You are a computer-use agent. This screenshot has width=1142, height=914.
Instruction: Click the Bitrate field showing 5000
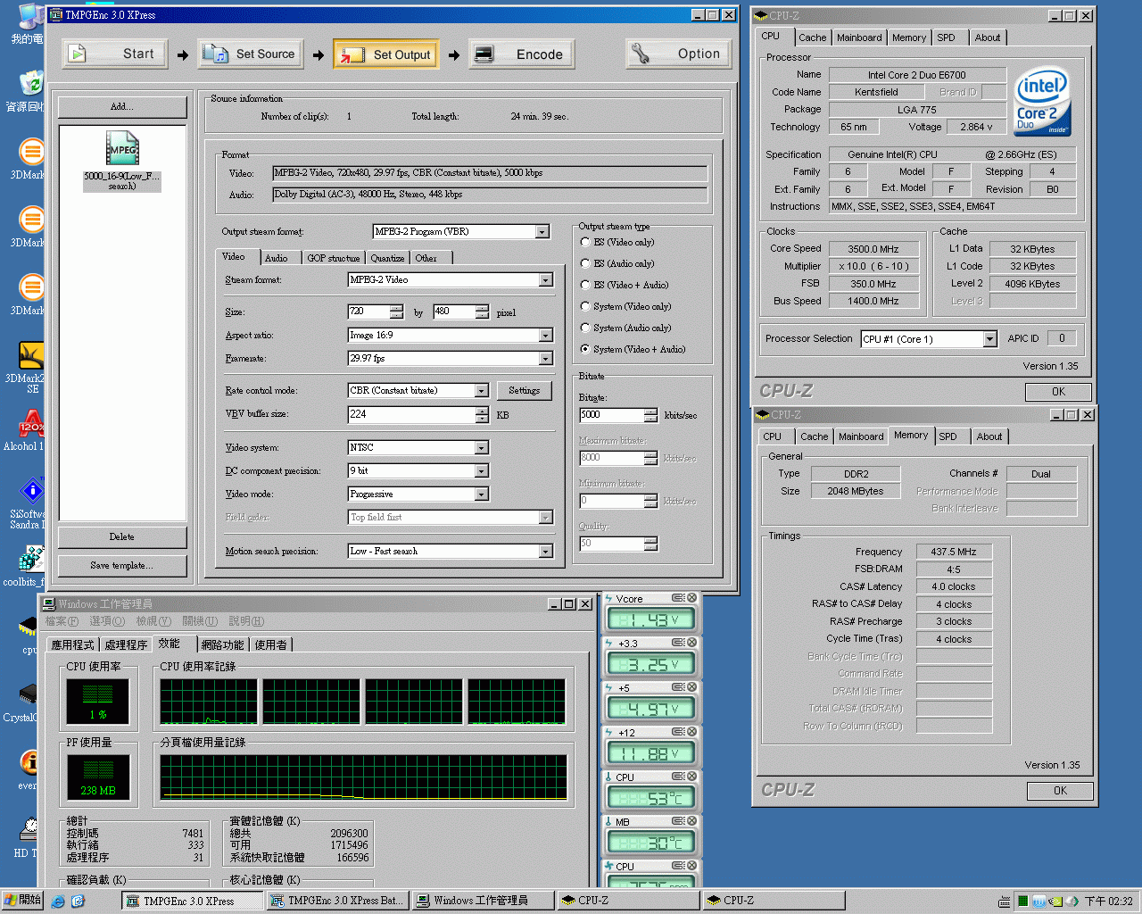pyautogui.click(x=611, y=415)
